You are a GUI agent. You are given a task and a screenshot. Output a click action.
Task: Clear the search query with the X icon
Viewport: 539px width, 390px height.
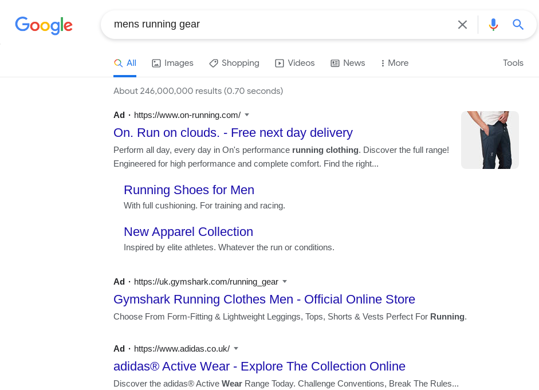tap(462, 25)
